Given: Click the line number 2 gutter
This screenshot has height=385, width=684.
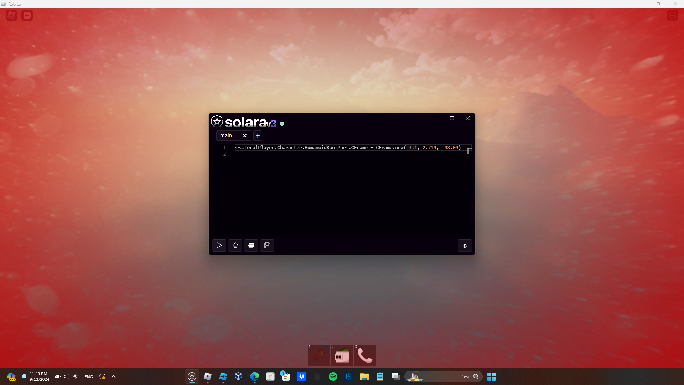Looking at the screenshot, I should [224, 154].
